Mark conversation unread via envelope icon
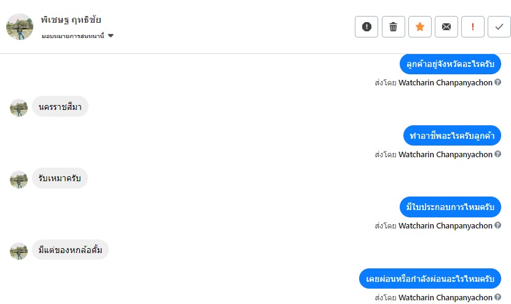Screen dimensions: 511x304 [x=446, y=26]
